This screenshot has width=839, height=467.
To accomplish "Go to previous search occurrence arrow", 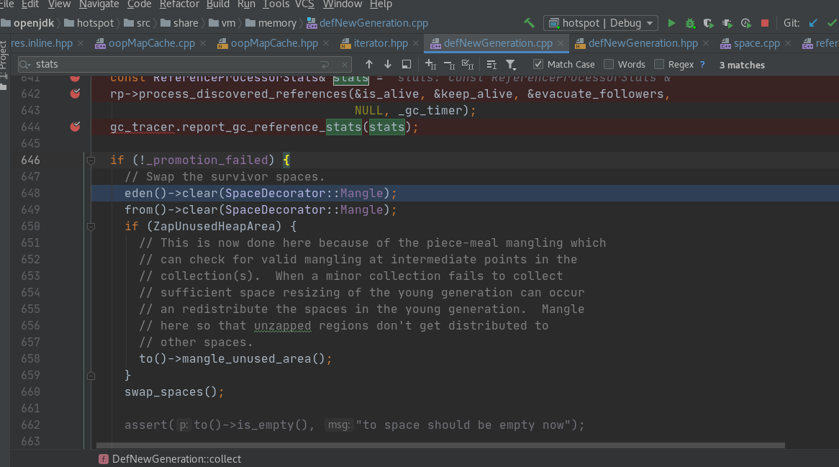I will [368, 64].
